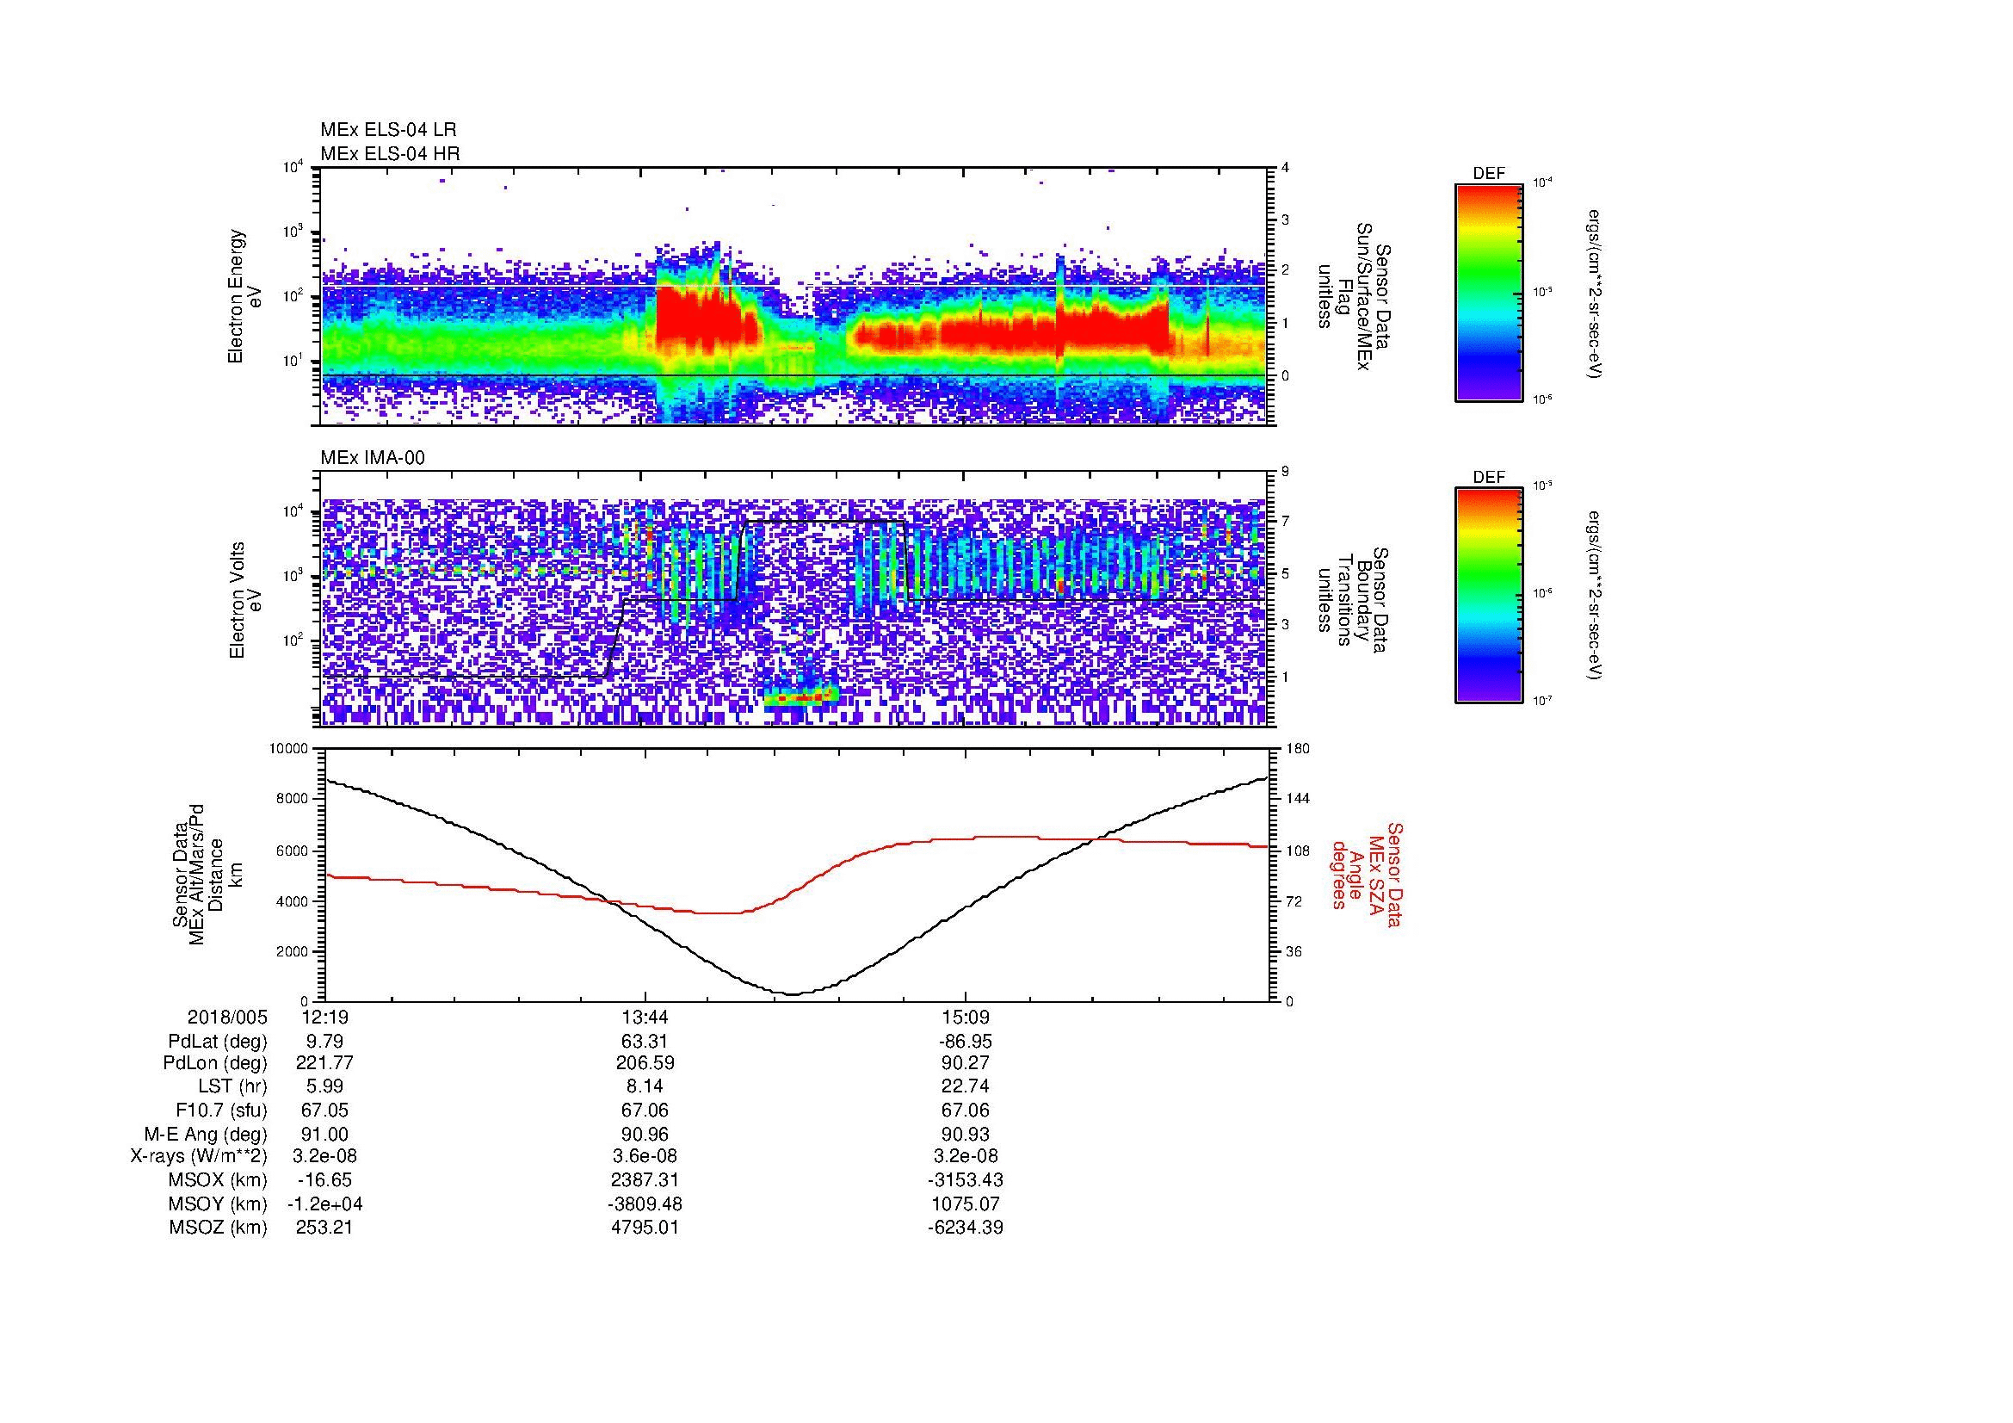2013x1423 pixels.
Task: Click the 'PdLat (deg)' row label
Action: point(218,1042)
